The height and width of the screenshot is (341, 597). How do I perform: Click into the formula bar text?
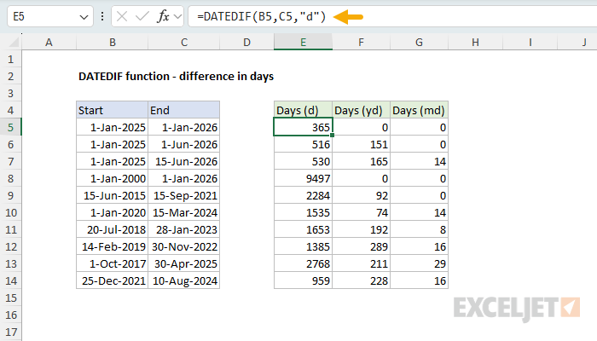(261, 16)
